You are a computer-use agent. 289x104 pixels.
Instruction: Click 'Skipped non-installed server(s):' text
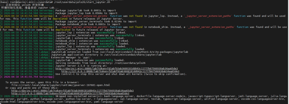79,96
